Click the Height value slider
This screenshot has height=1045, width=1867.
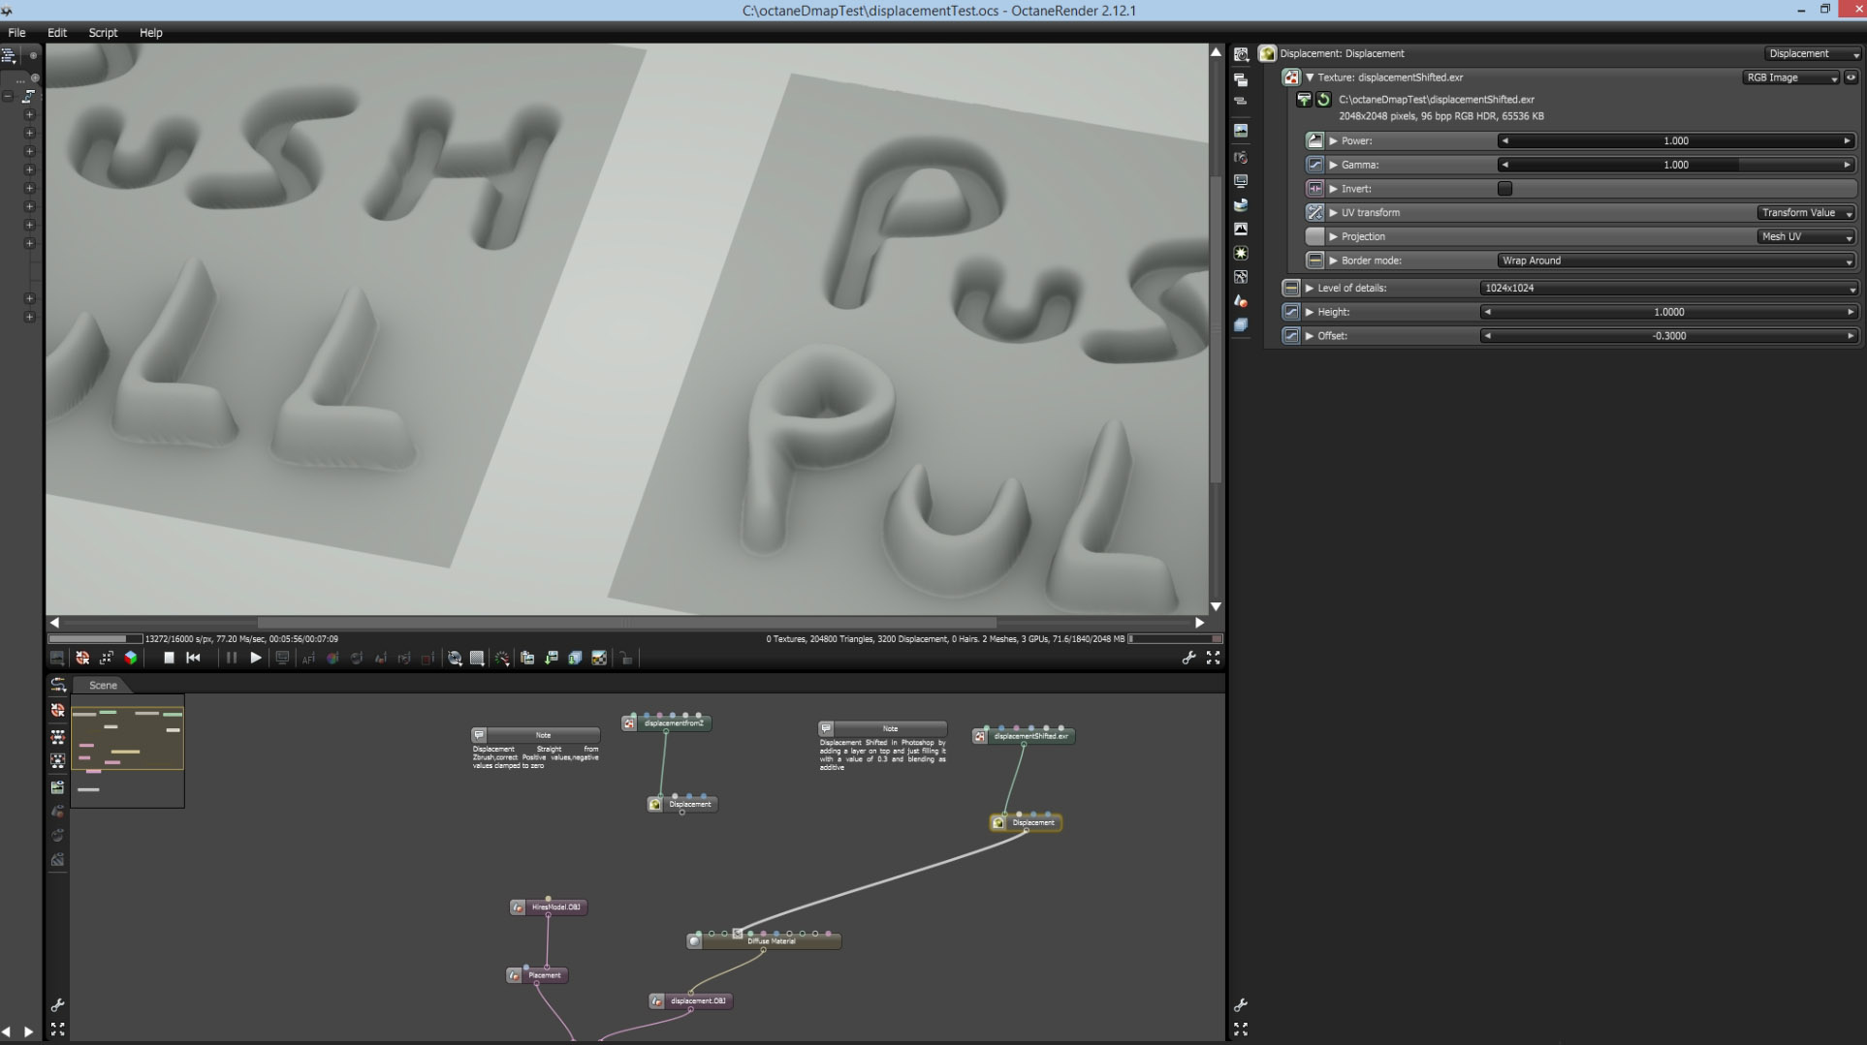pyautogui.click(x=1668, y=312)
